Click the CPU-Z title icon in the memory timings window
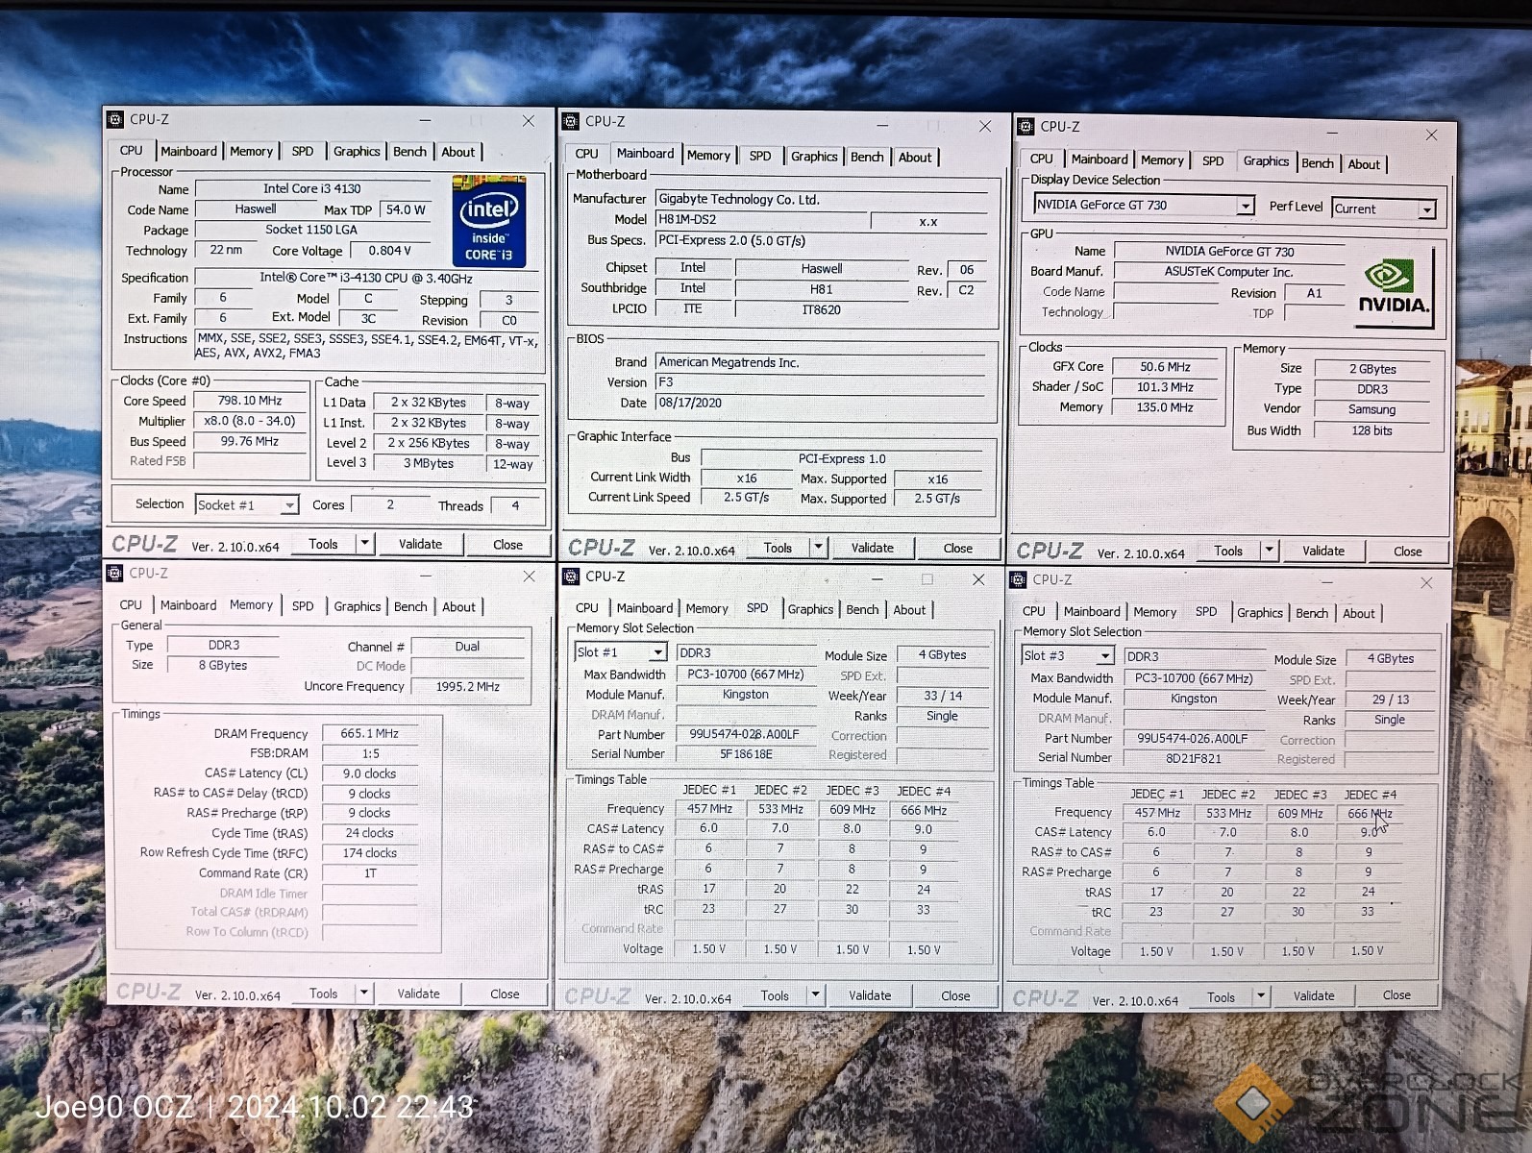Viewport: 1532px width, 1153px height. click(x=115, y=573)
